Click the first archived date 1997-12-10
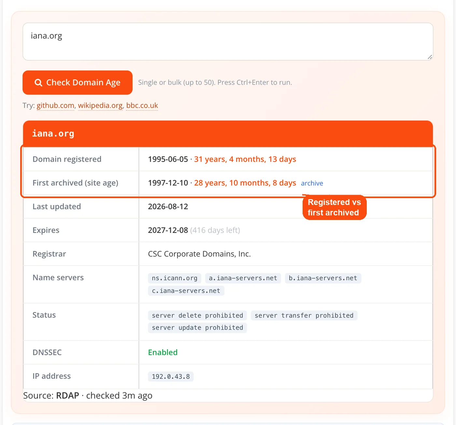Image resolution: width=456 pixels, height=425 pixels. pyautogui.click(x=168, y=183)
